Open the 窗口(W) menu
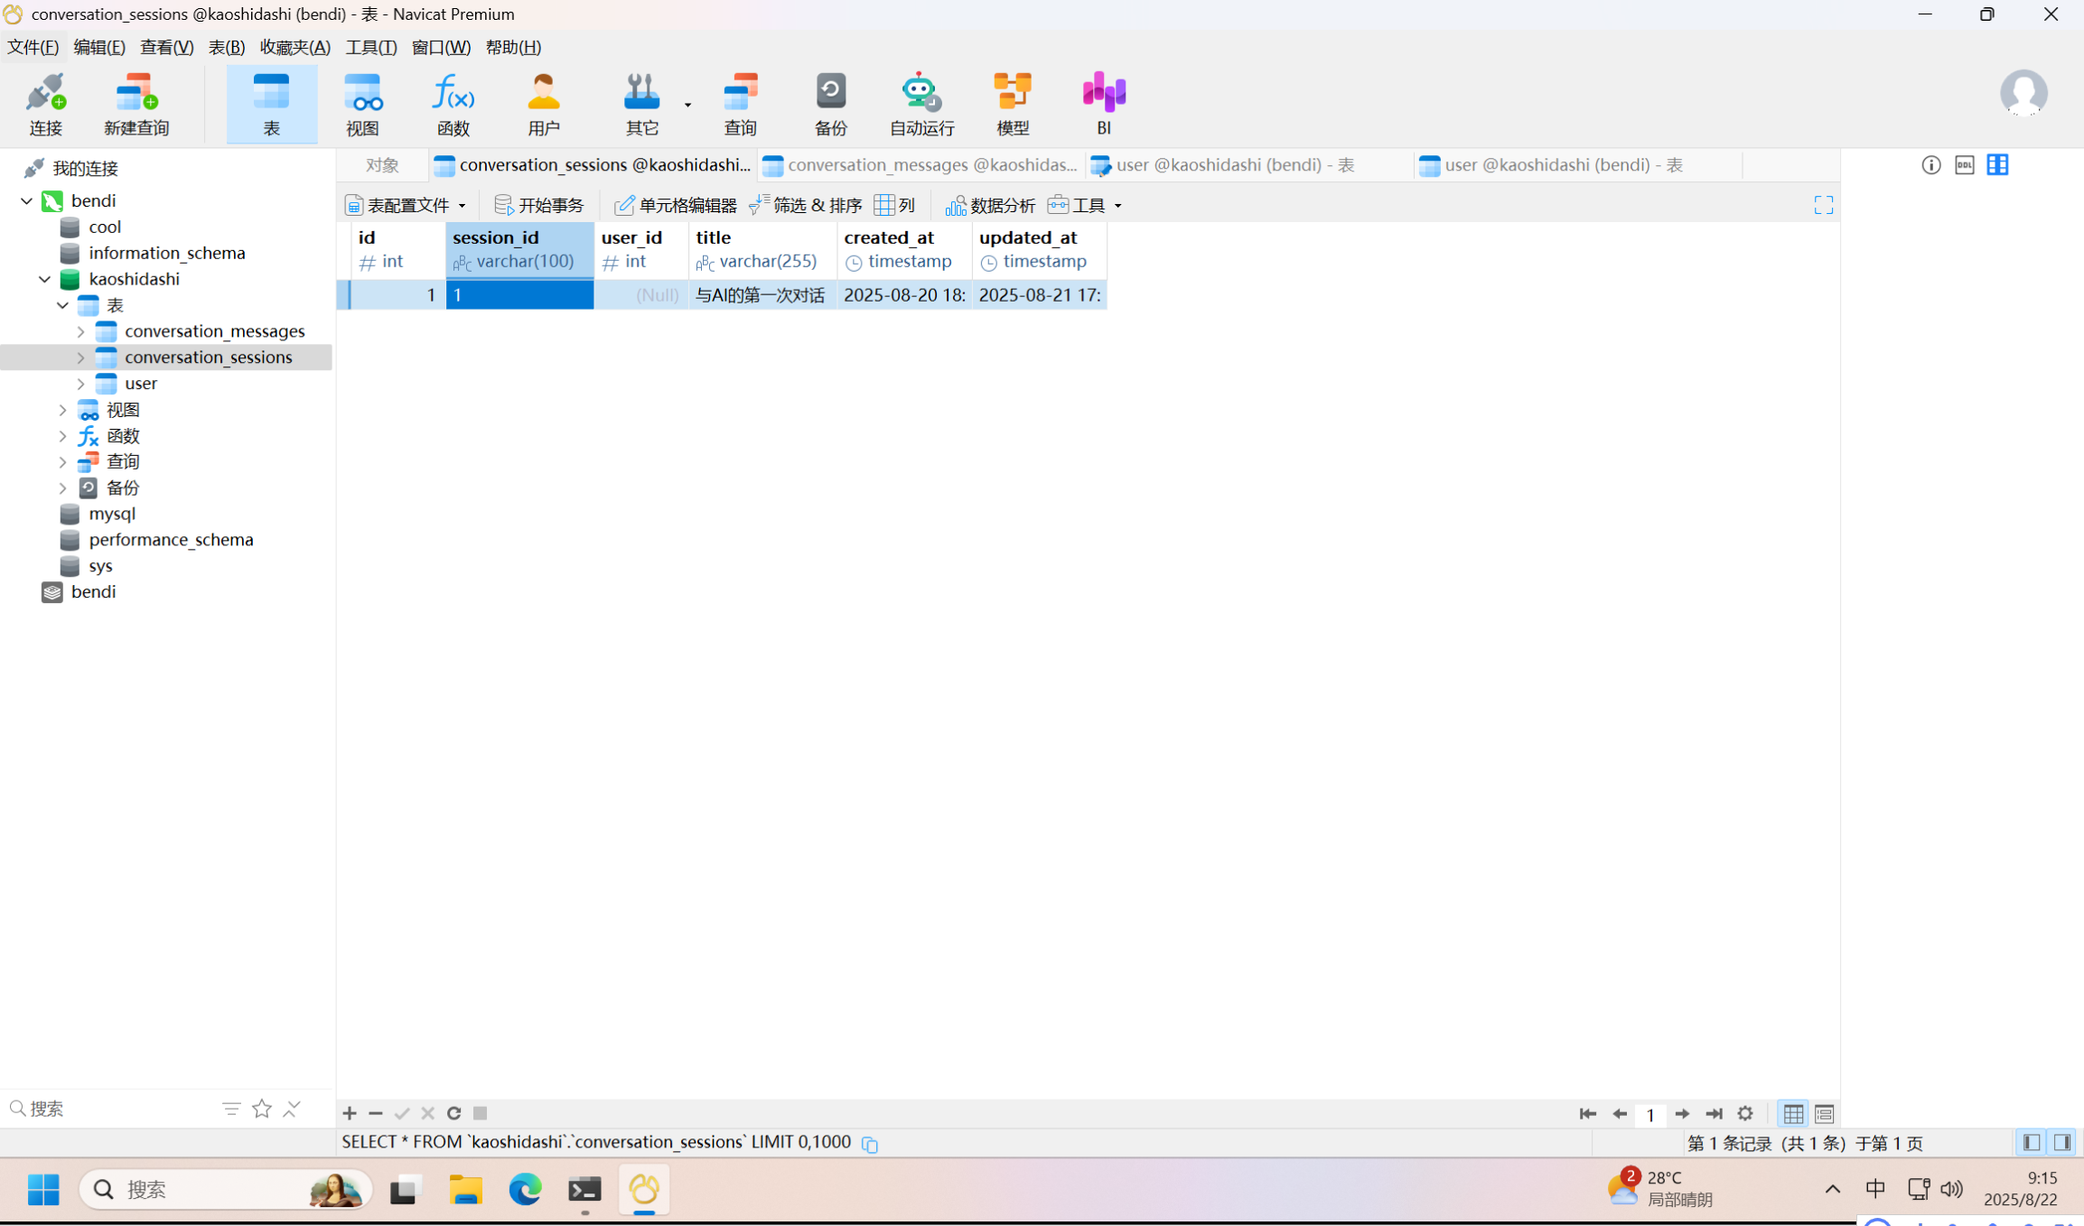This screenshot has width=2084, height=1226. 441,48
